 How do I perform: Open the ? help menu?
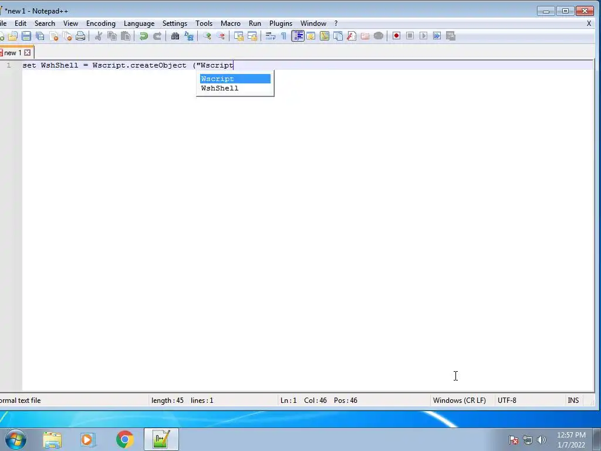coord(336,23)
